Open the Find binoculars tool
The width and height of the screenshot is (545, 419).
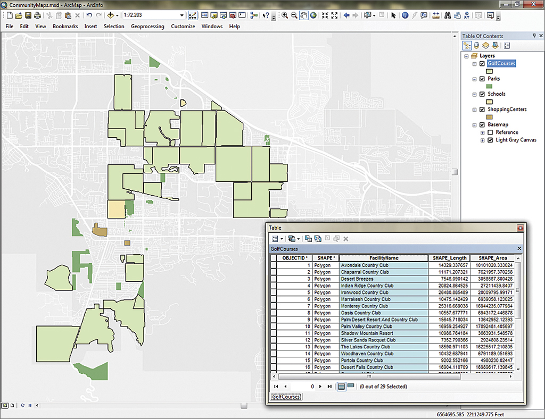coord(448,15)
